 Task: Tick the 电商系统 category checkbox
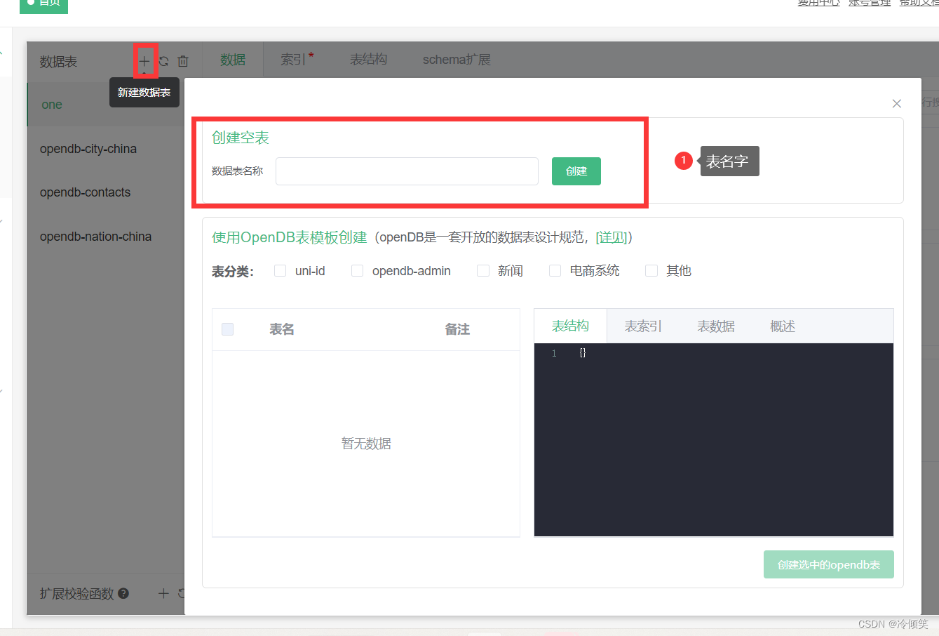point(555,270)
